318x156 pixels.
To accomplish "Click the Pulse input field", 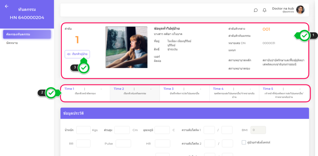I will coord(123,144).
